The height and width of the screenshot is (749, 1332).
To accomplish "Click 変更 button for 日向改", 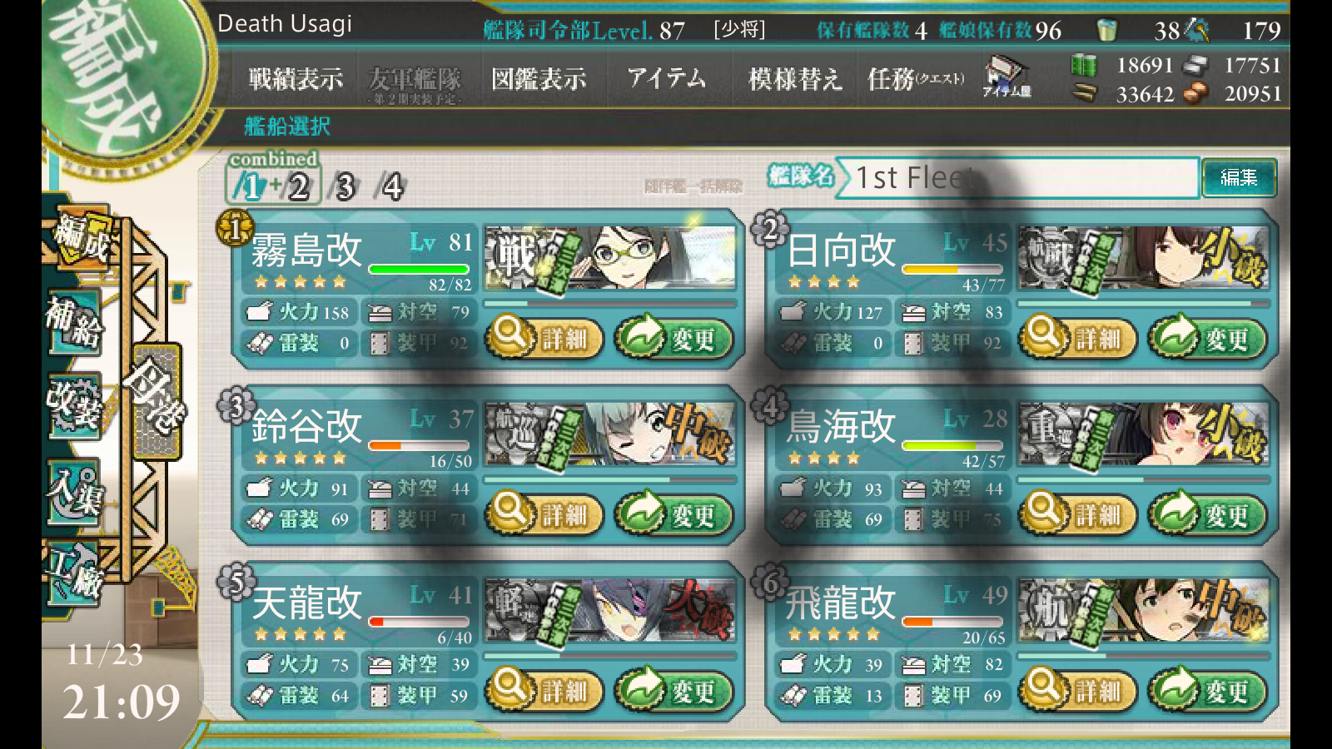I will coord(1207,337).
